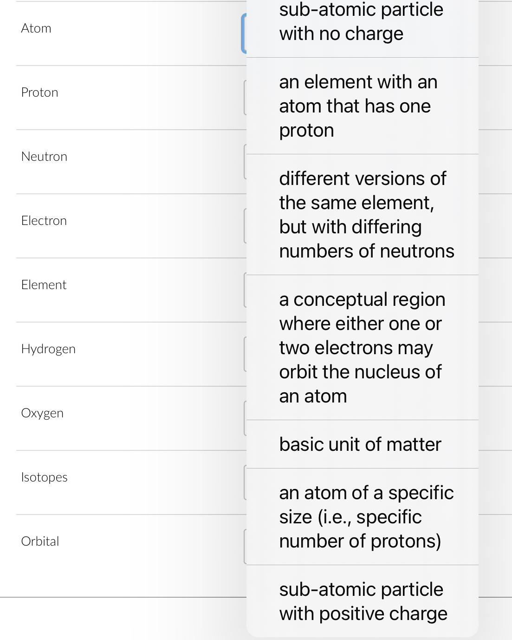Select "an atom of a specific size" option

tap(362, 517)
